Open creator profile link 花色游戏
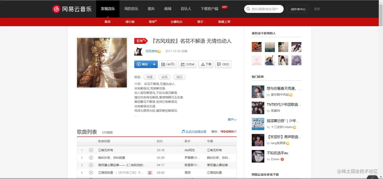Screen dimensions: 383x179 point(151,51)
